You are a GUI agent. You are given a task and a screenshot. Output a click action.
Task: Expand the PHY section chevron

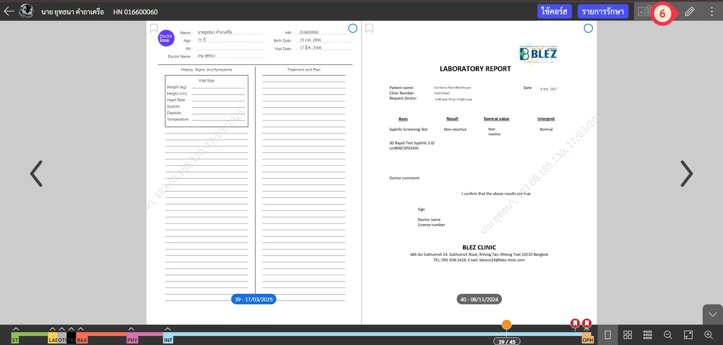coord(131,329)
